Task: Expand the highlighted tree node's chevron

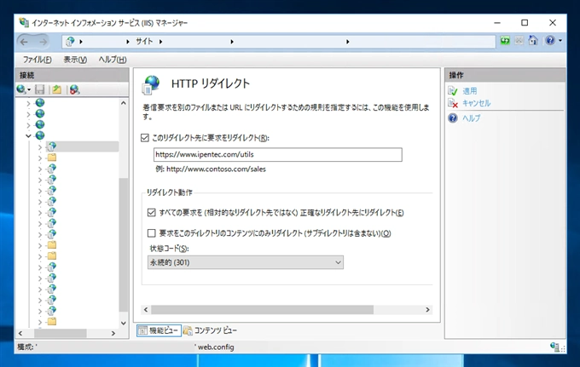Action: (x=40, y=147)
